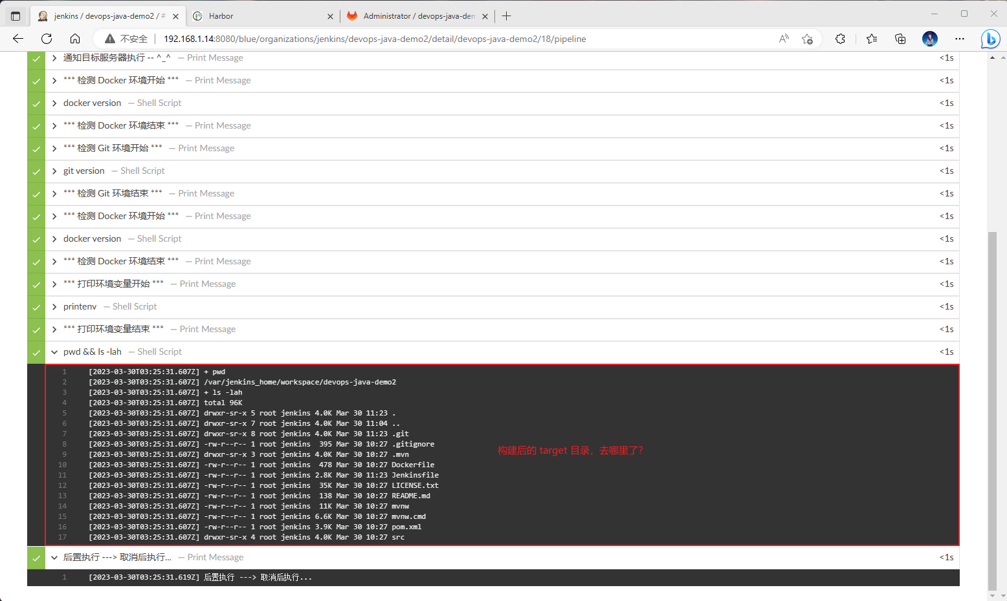Click the scrollbar down arrow
This screenshot has width=1007, height=601.
pos(992,595)
